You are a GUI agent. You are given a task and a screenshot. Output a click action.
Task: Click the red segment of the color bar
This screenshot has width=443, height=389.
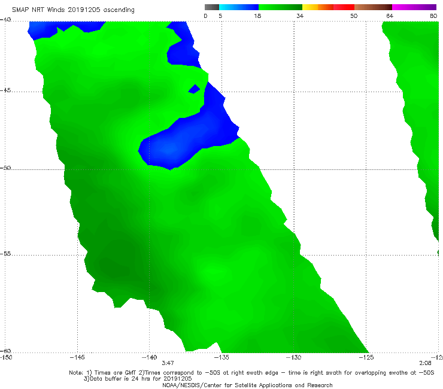click(x=344, y=7)
